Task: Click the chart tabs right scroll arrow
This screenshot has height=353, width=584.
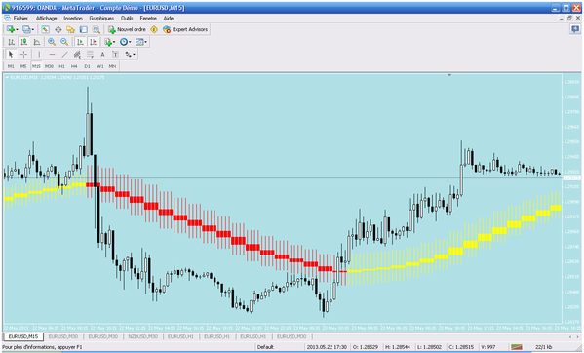Action: [578, 337]
